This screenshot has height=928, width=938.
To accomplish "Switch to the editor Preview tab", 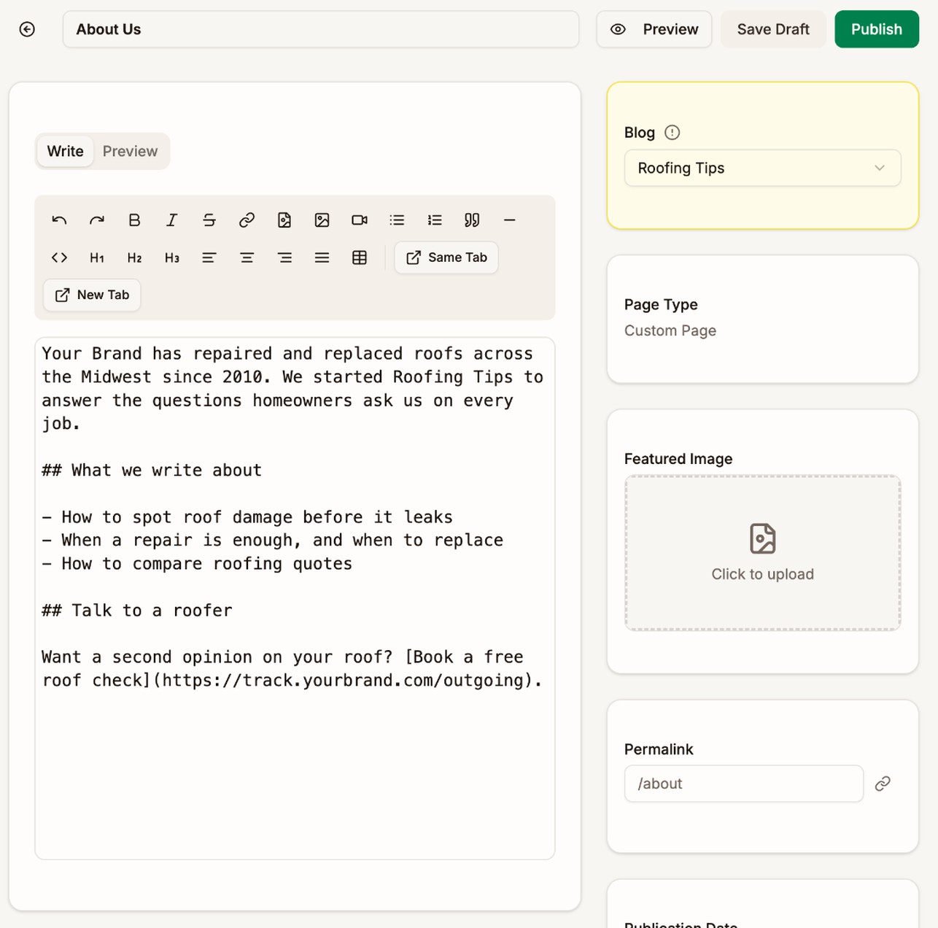I will point(130,151).
